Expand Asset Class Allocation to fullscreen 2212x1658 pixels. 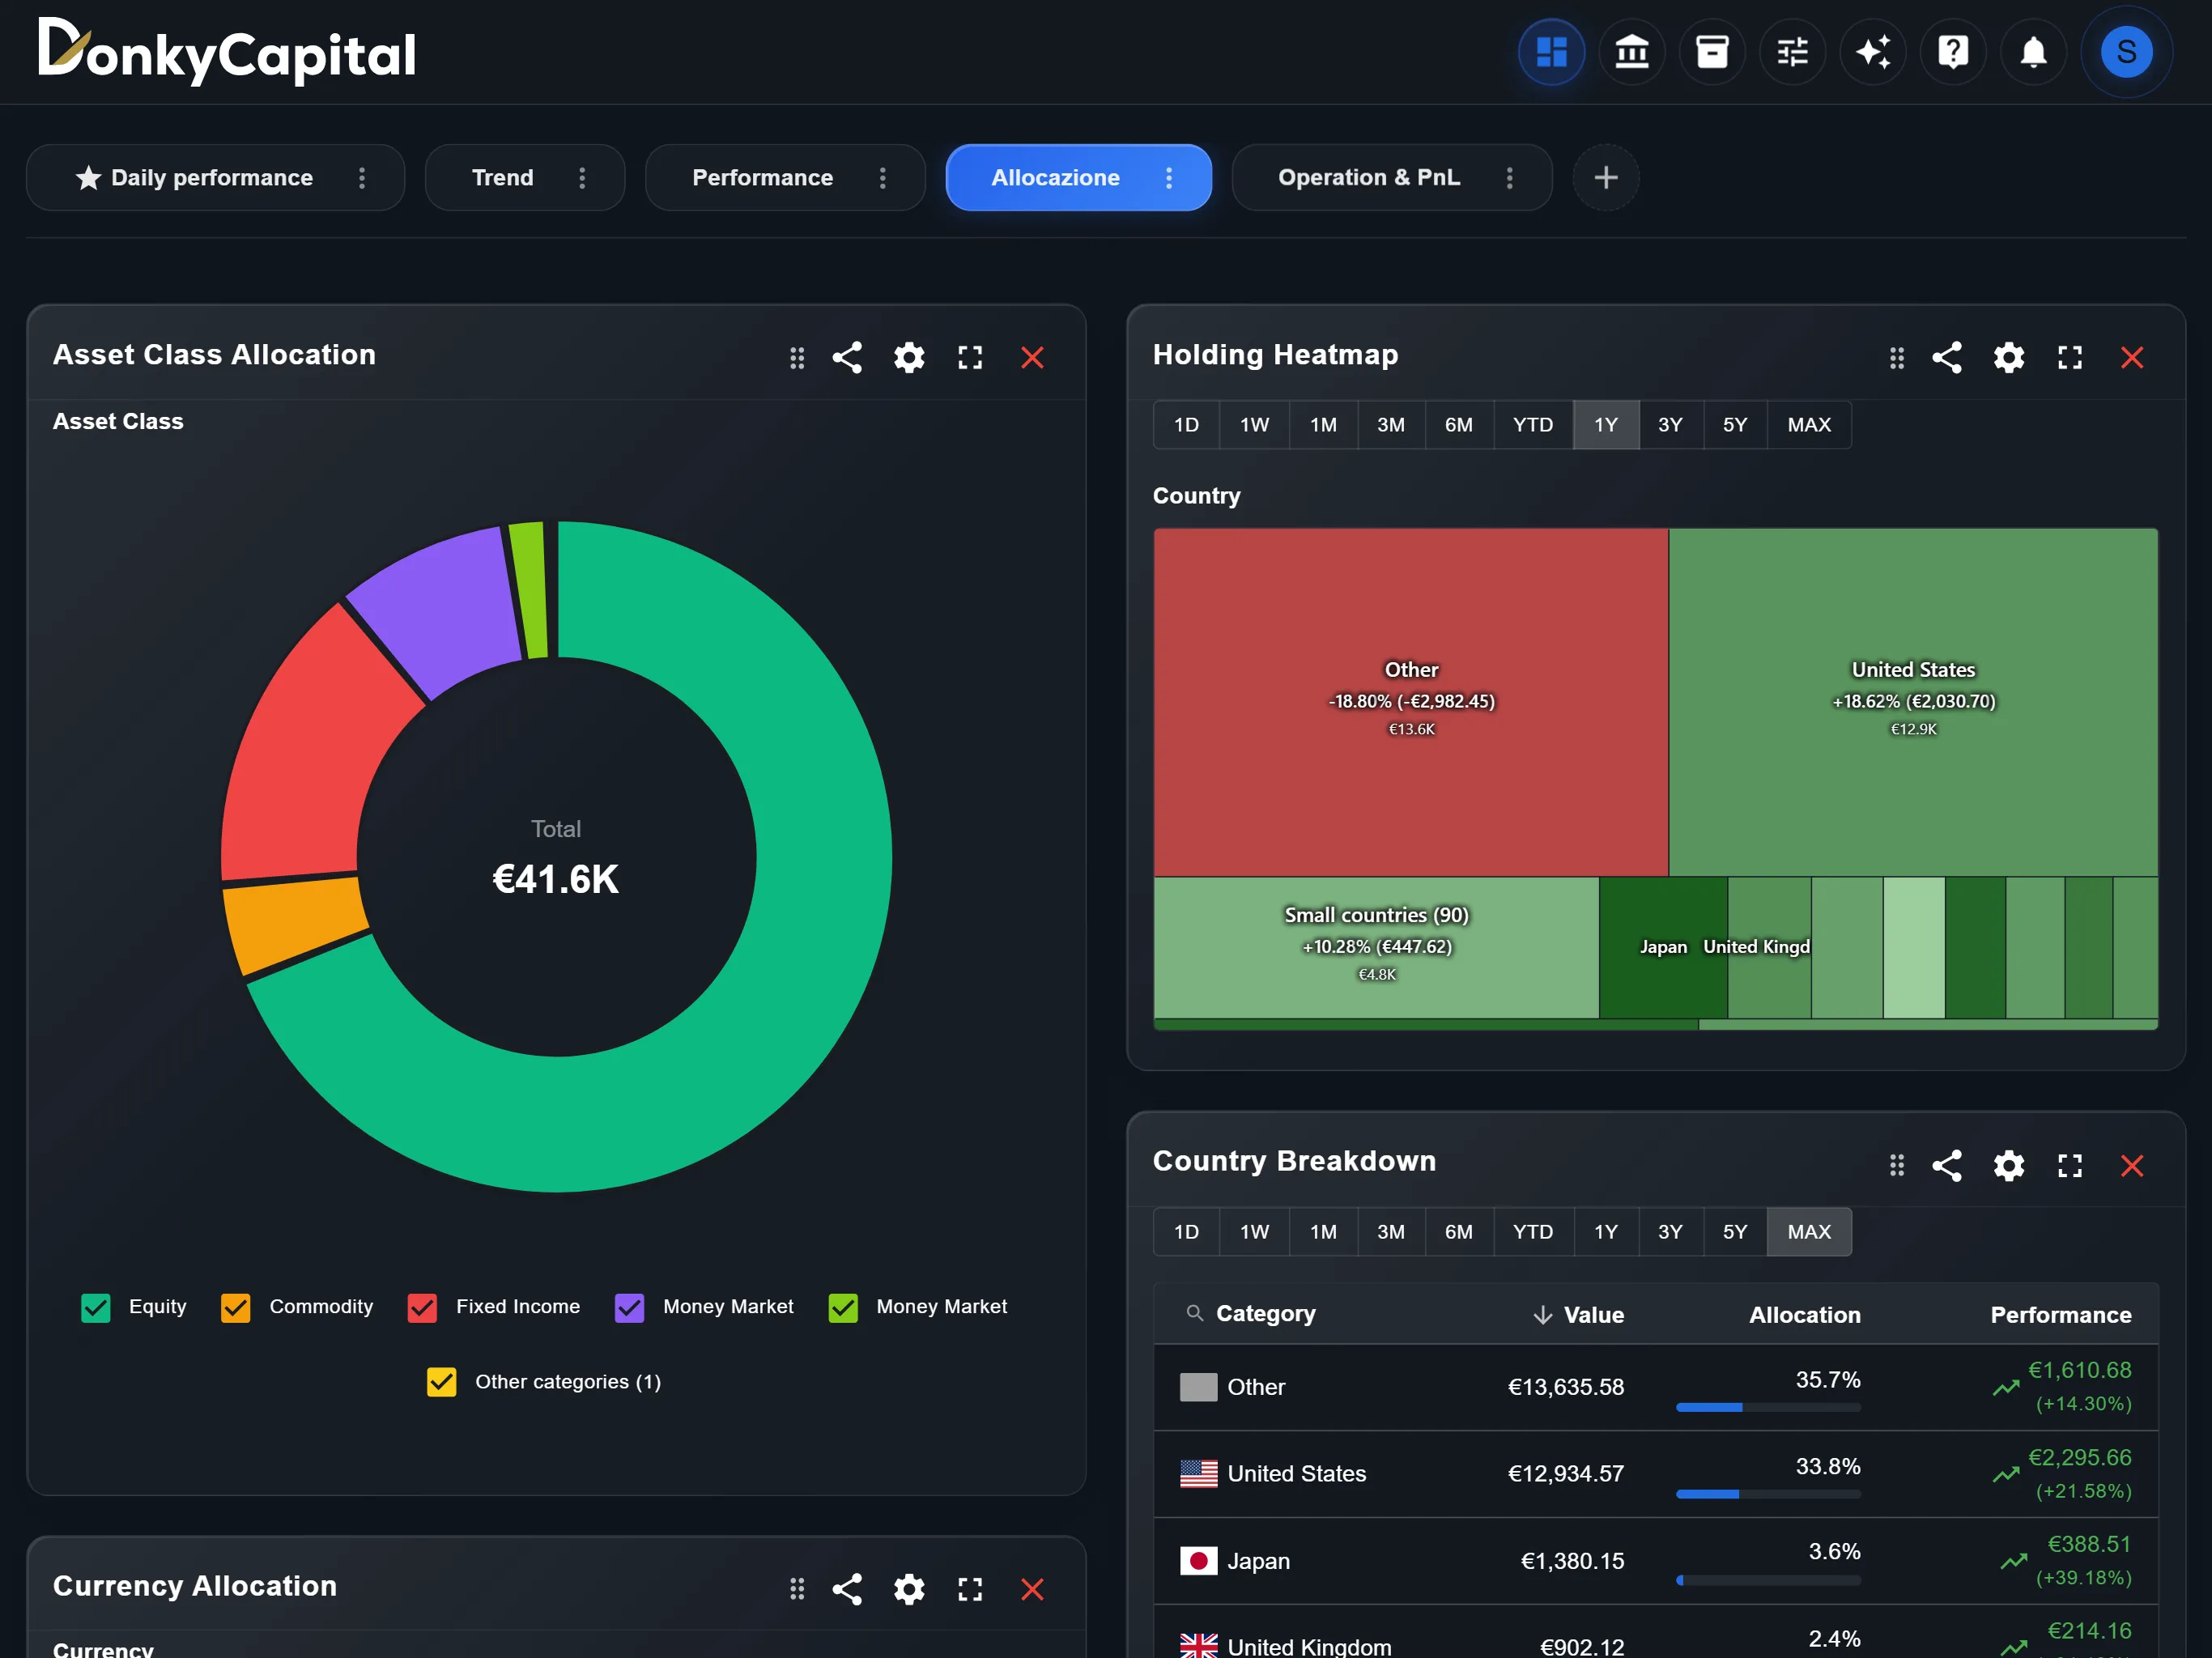970,357
